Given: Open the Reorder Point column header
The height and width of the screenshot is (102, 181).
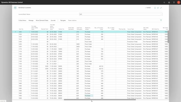Looking at the screenshot, I should click(x=45, y=29).
